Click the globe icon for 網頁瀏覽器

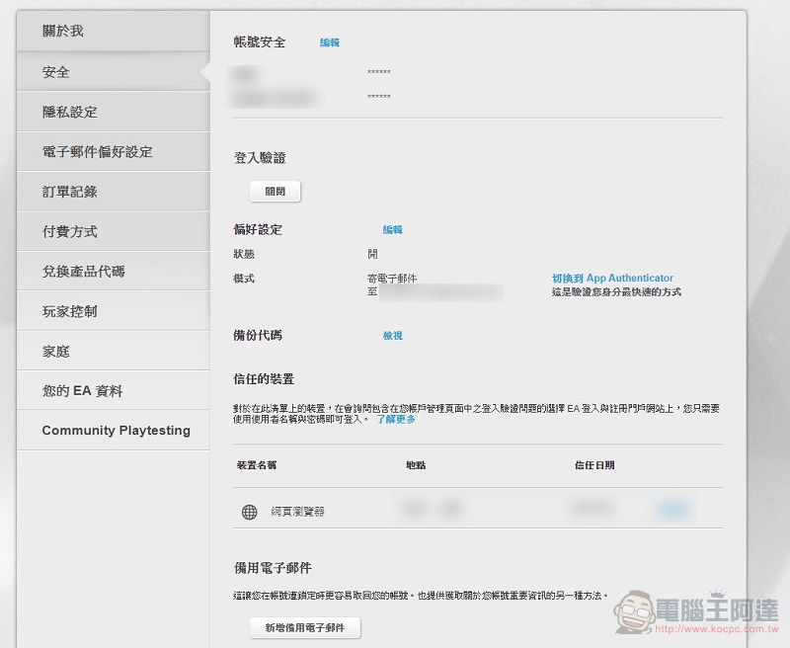pyautogui.click(x=250, y=512)
